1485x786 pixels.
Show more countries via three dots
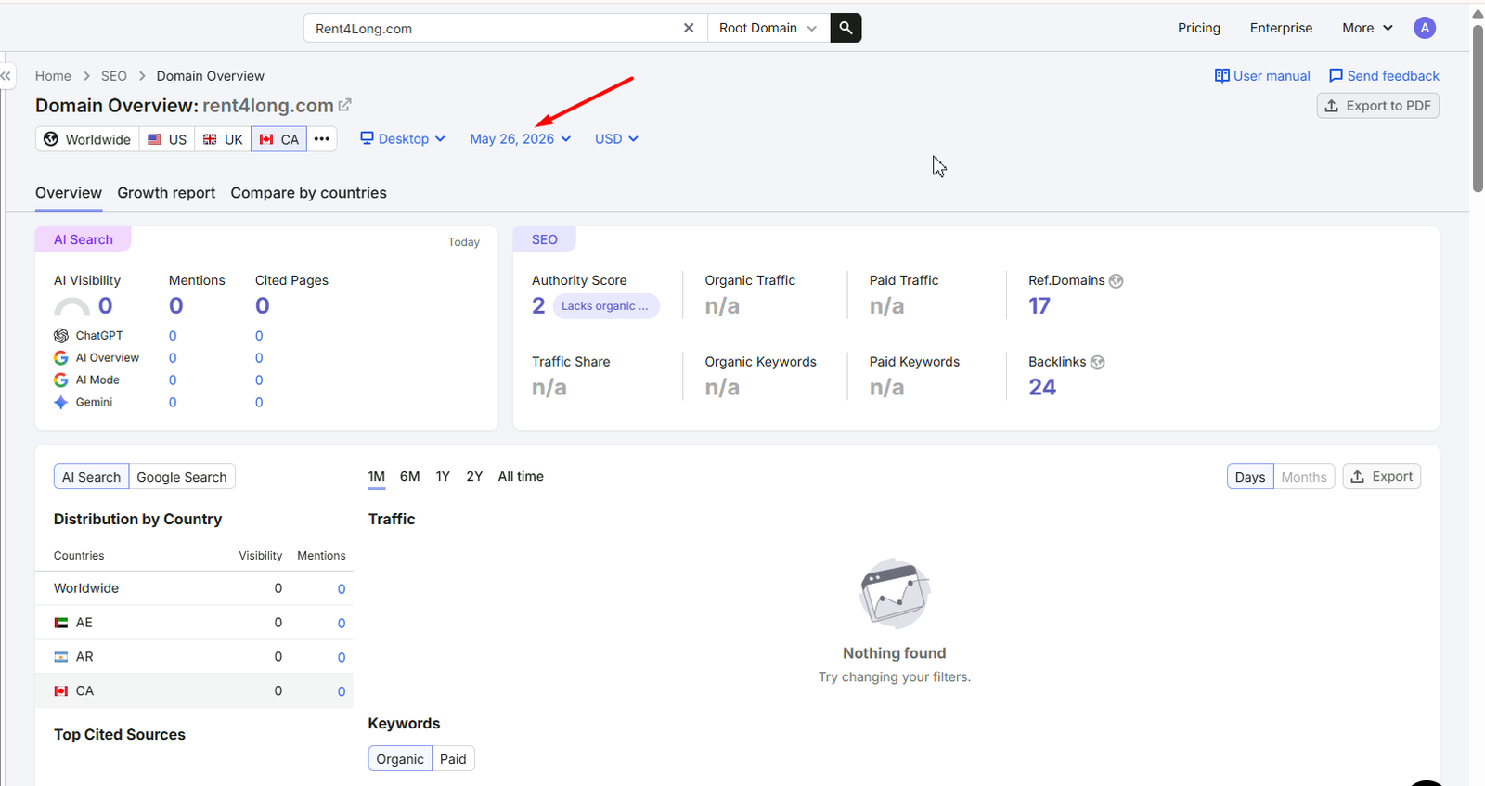(322, 139)
